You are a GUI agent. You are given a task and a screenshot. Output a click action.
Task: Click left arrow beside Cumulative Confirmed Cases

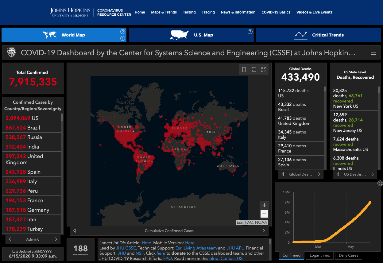[75, 231]
